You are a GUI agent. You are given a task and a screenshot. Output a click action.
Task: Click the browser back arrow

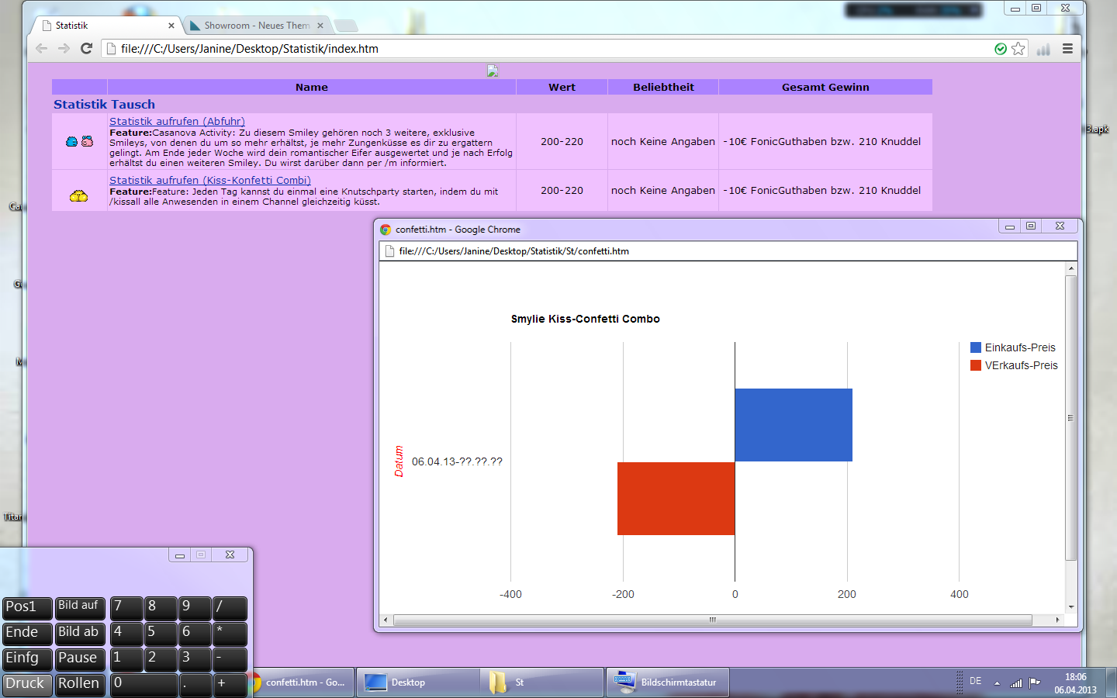[x=42, y=49]
